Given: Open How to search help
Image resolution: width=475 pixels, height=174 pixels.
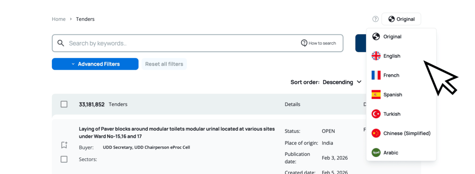Looking at the screenshot, I should coord(319,43).
